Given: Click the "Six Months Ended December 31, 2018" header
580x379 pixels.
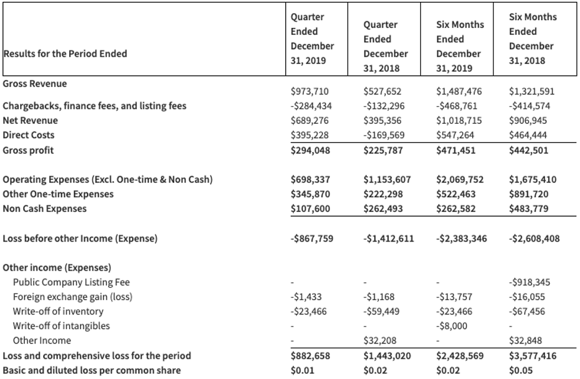Looking at the screenshot, I should pyautogui.click(x=531, y=38).
